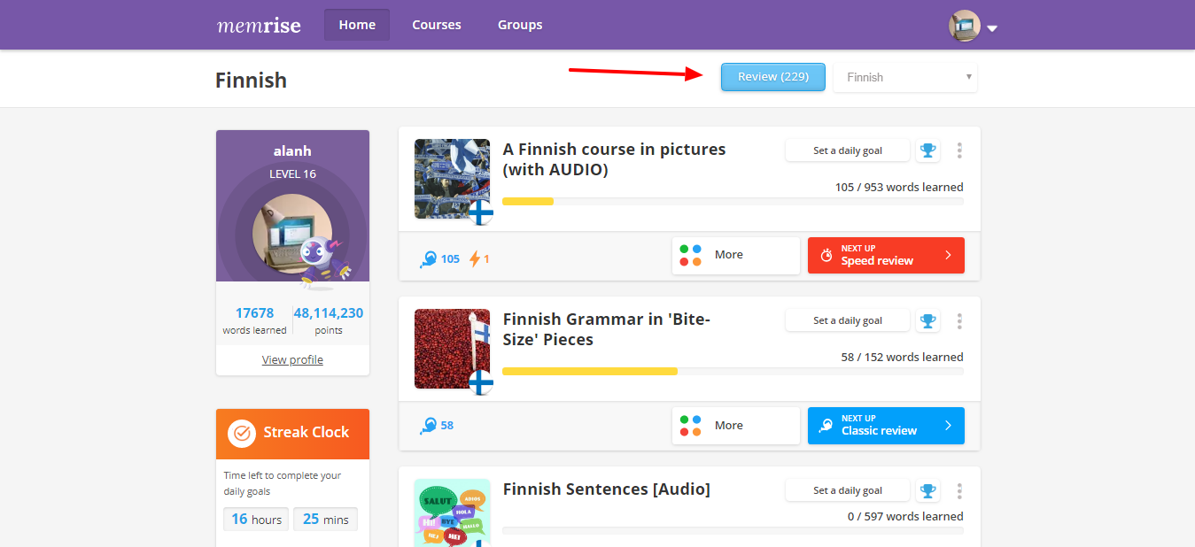This screenshot has height=547, width=1195.
Task: Click '58 / 152 words learned' text
Action: [902, 357]
